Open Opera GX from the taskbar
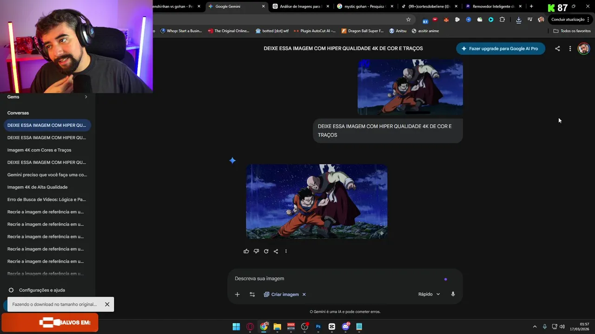 click(250, 327)
